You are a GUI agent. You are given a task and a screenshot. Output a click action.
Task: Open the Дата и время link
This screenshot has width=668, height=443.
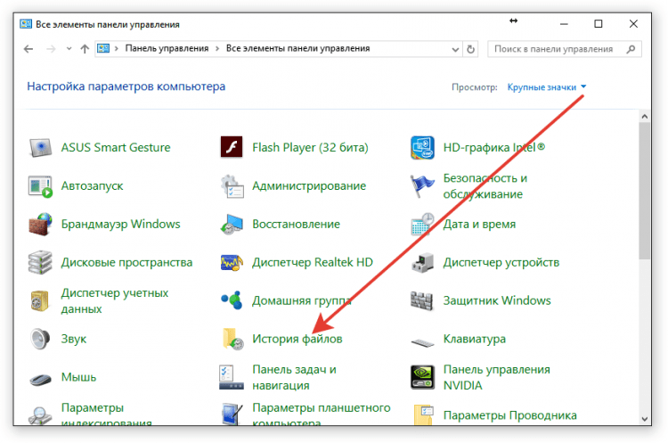(479, 225)
